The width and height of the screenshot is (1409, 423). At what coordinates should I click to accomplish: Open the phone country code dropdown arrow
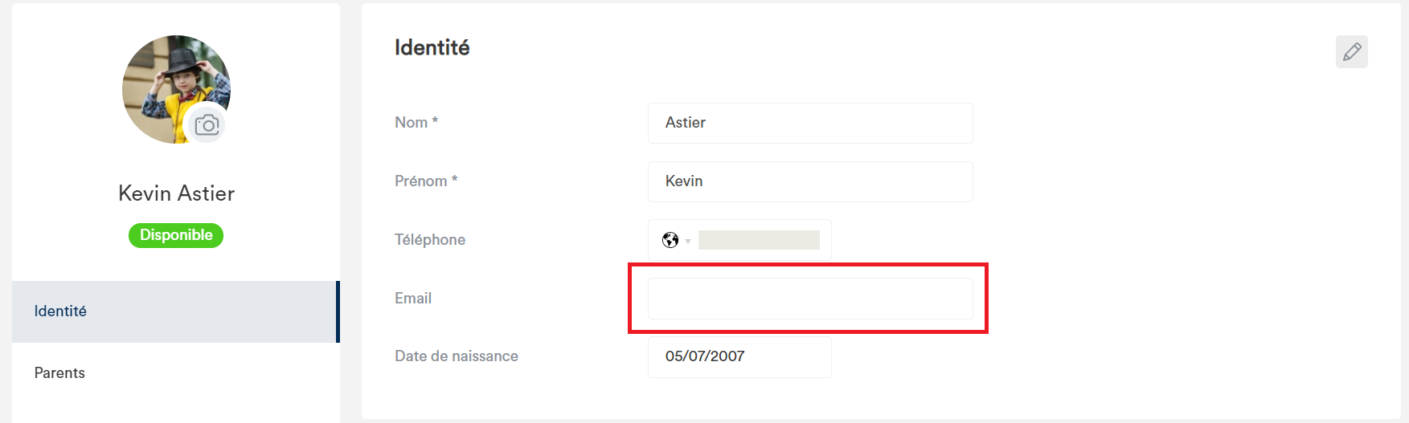click(x=688, y=241)
